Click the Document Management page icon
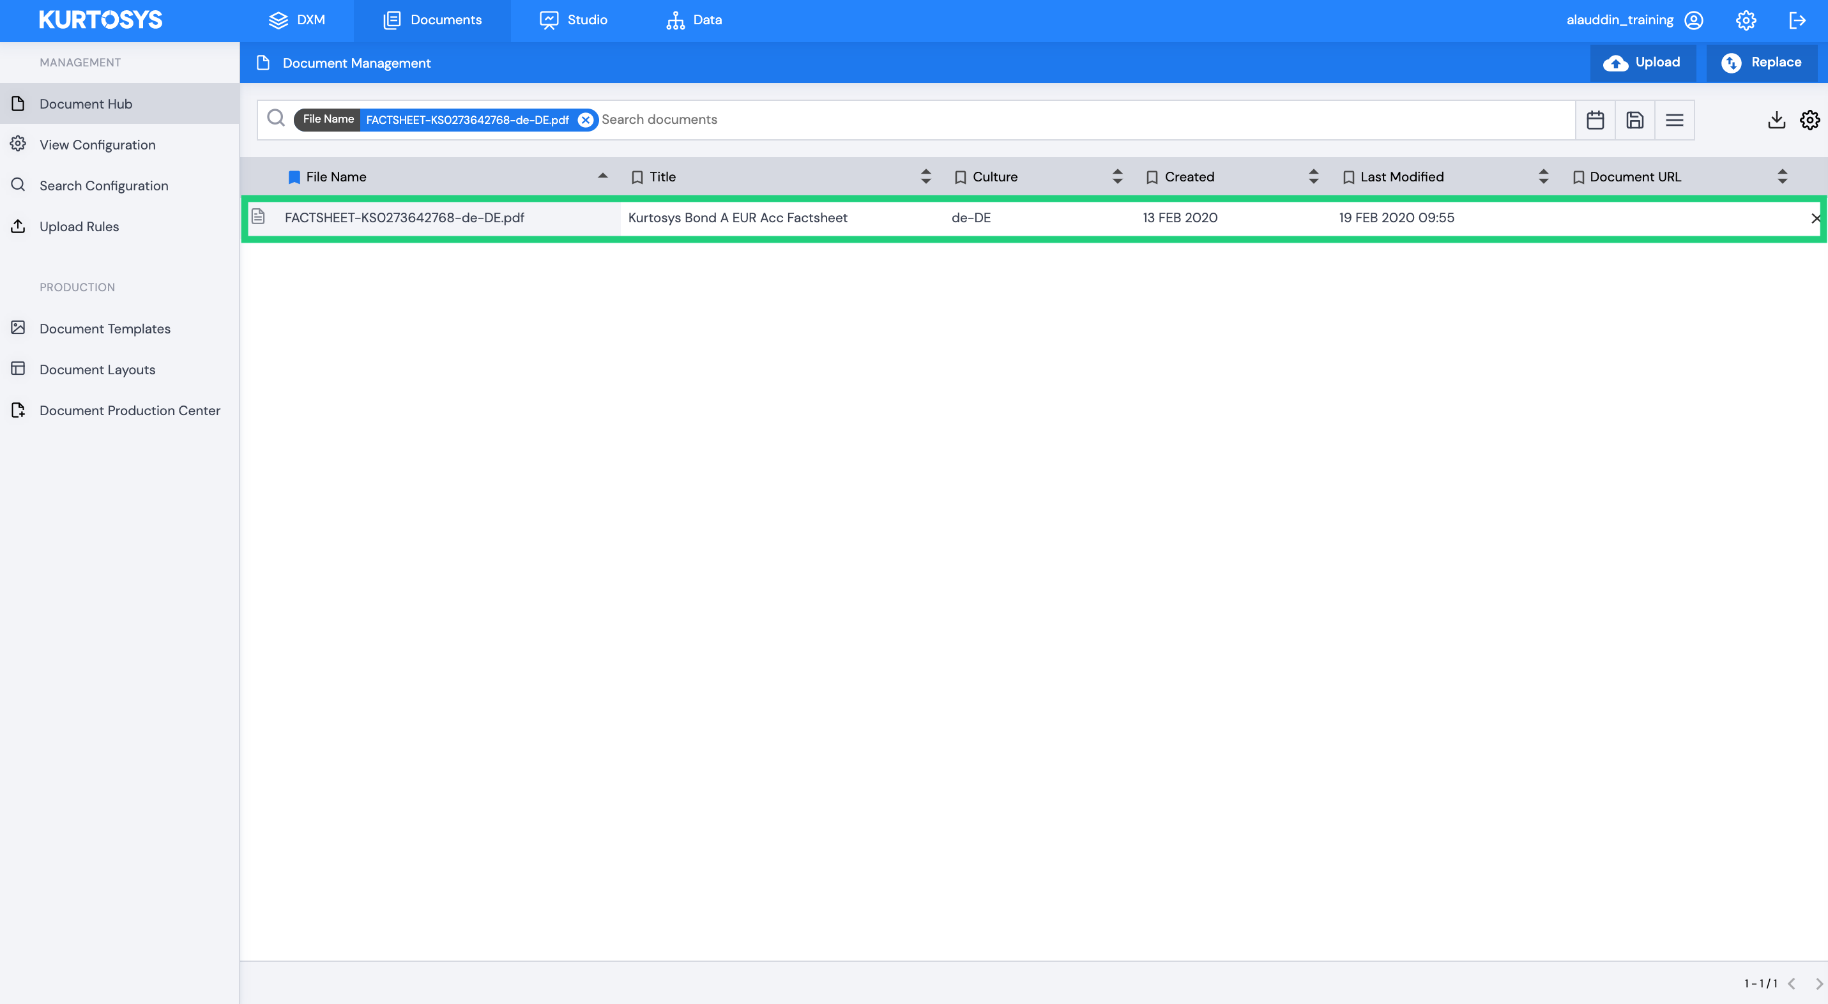The image size is (1828, 1004). (x=263, y=63)
